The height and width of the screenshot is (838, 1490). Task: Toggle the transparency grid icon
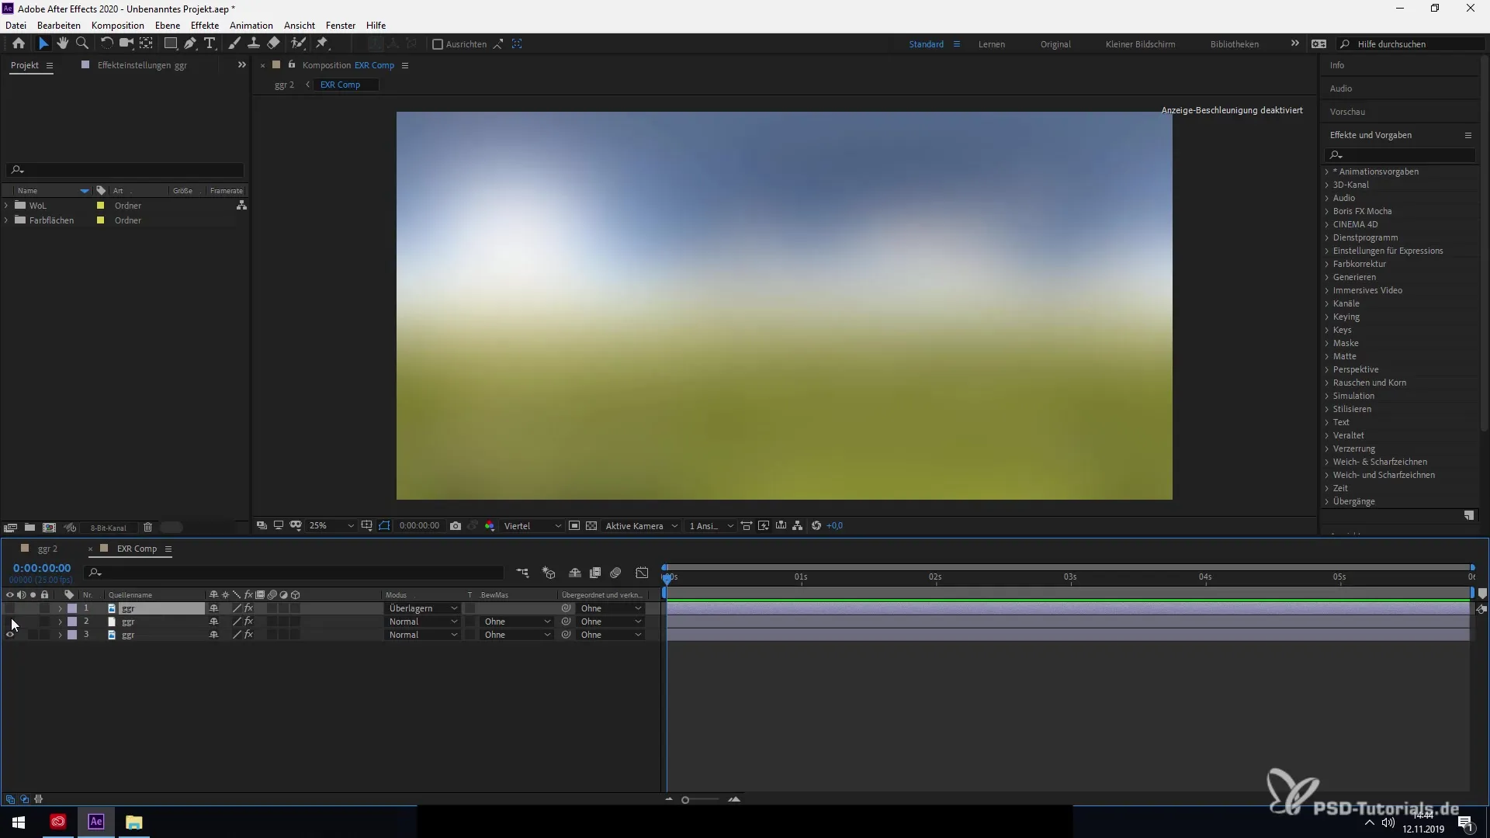coord(591,525)
